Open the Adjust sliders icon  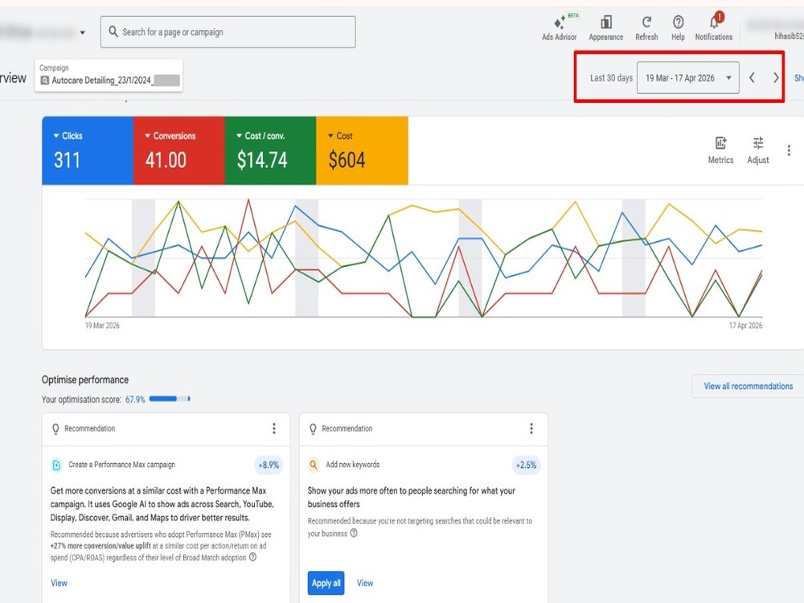pos(758,143)
